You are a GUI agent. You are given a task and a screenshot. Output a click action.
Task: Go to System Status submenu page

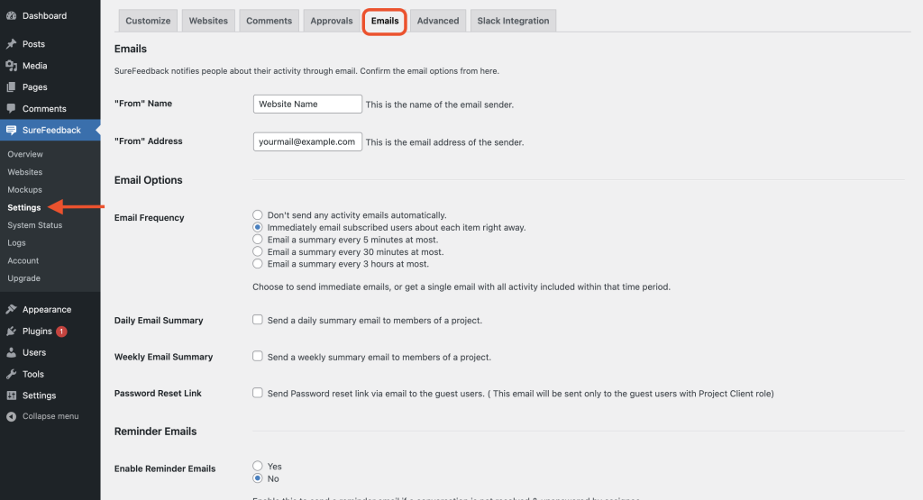point(35,225)
